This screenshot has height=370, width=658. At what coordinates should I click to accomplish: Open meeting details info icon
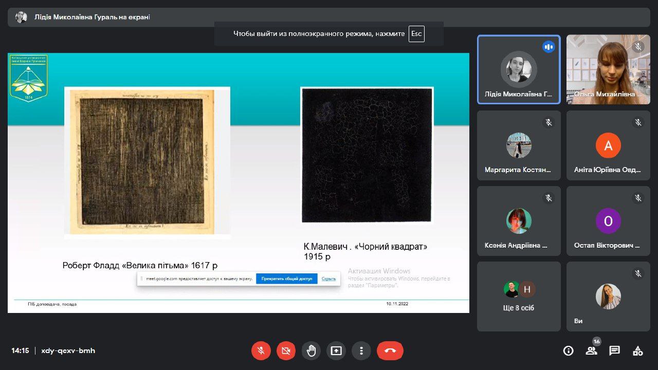pos(568,350)
